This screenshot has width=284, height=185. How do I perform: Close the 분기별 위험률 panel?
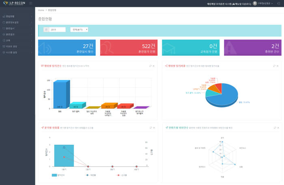tap(154, 128)
